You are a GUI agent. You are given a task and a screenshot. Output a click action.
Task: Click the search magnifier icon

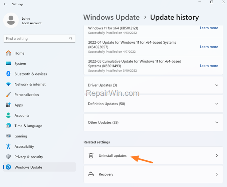(71, 38)
